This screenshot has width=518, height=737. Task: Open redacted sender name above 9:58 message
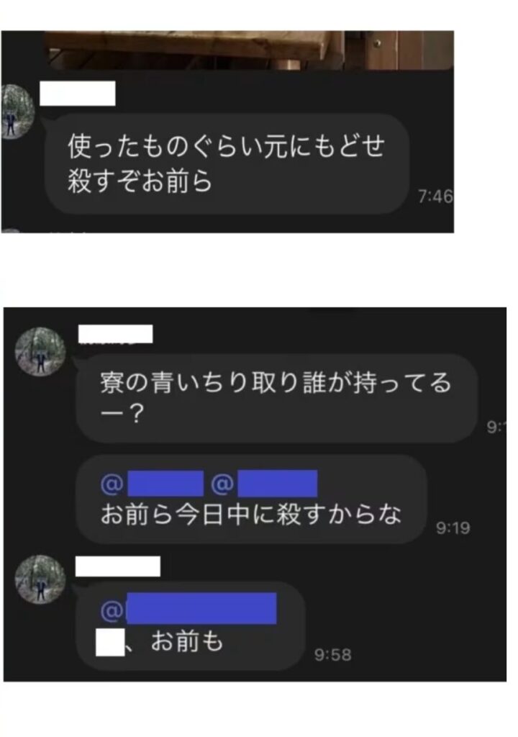coord(118,566)
